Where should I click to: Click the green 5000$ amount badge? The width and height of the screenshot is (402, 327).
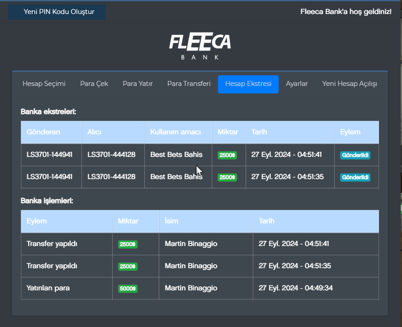(x=128, y=289)
